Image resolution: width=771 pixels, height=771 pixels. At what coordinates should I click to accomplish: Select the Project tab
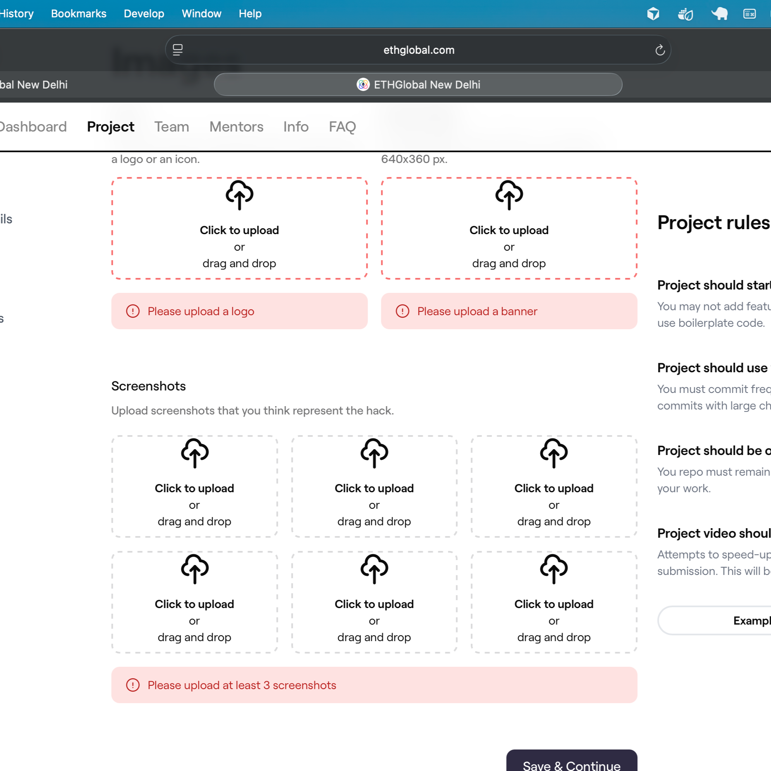coord(110,127)
